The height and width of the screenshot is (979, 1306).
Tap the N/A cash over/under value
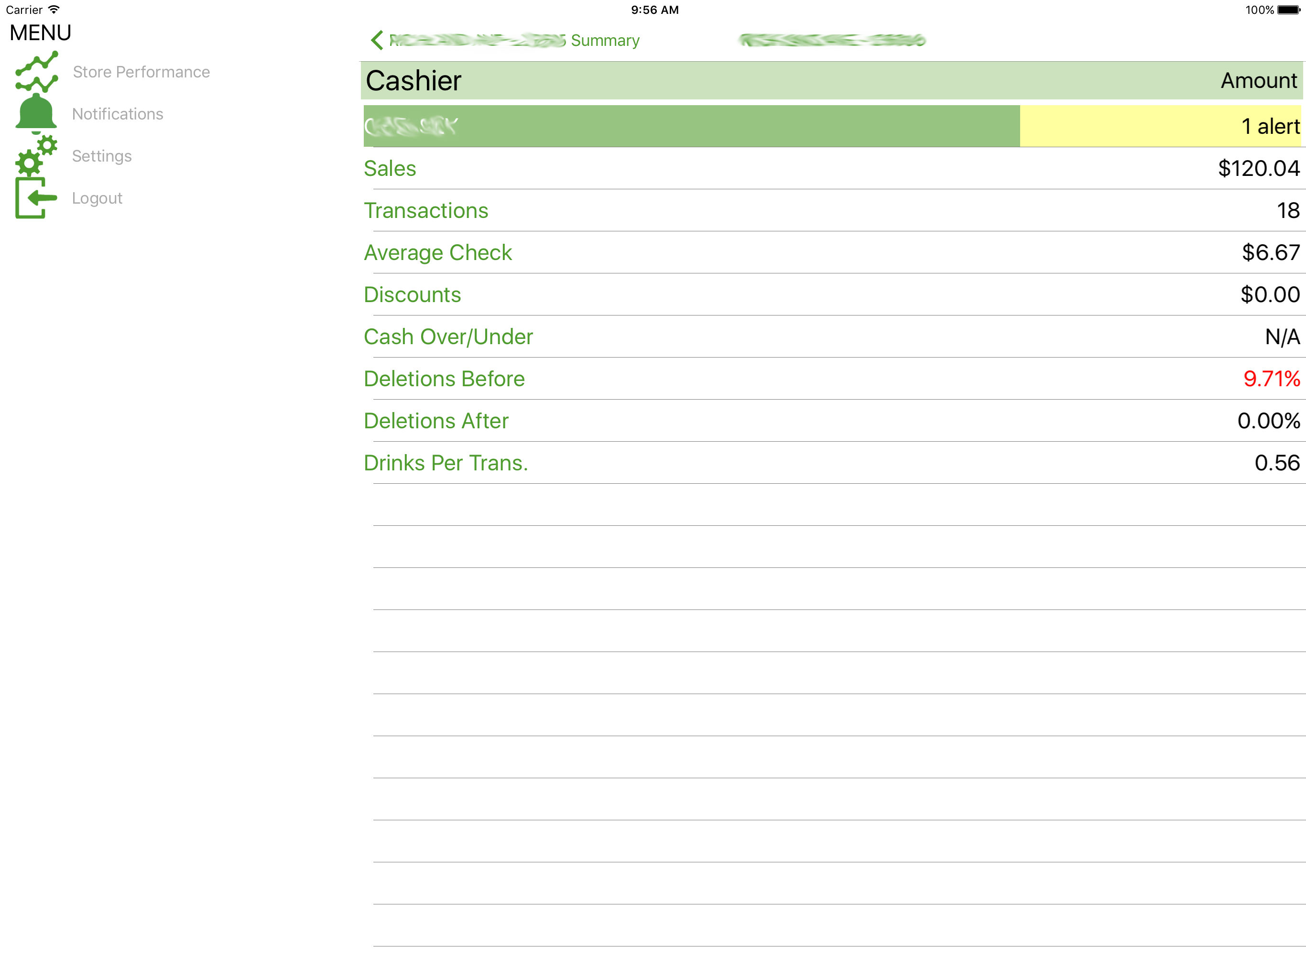click(x=1283, y=337)
